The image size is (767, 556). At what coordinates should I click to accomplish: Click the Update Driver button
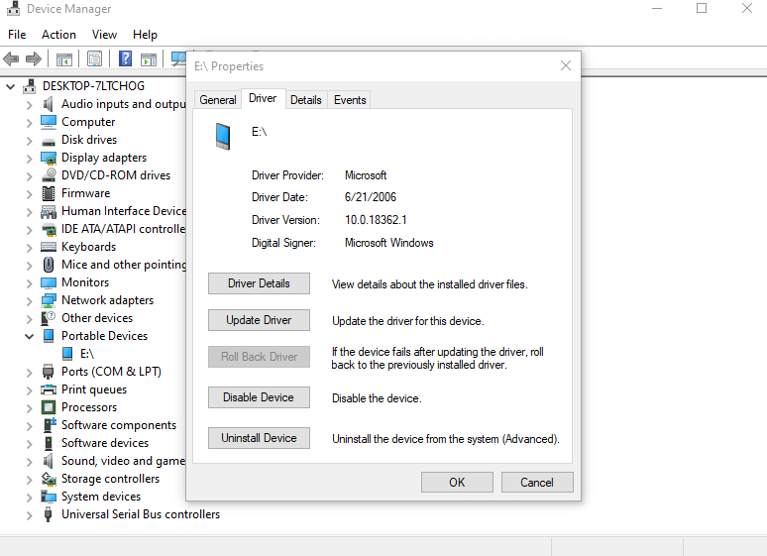[x=259, y=320]
